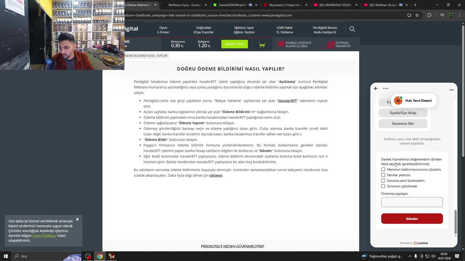Open the taskbar weather widget
Viewport: 465px width, 261px height.
point(382,256)
